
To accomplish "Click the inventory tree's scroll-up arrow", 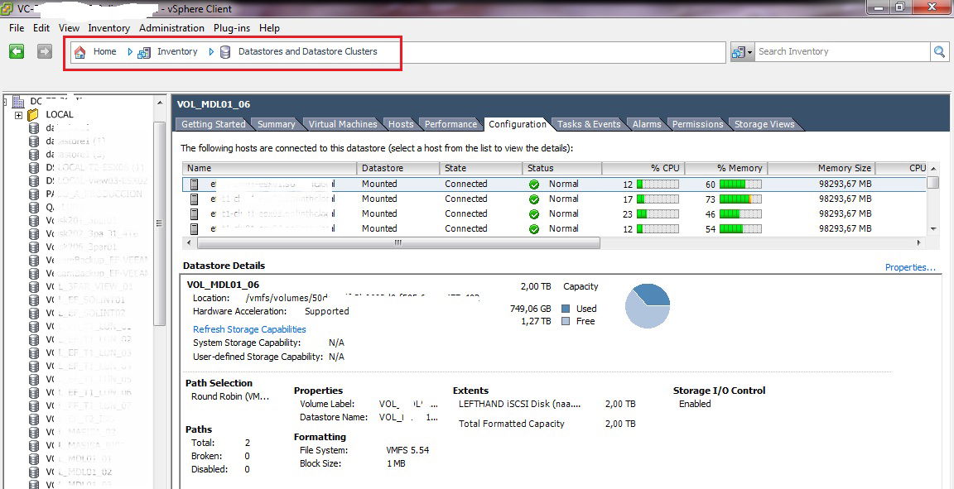I will 160,103.
